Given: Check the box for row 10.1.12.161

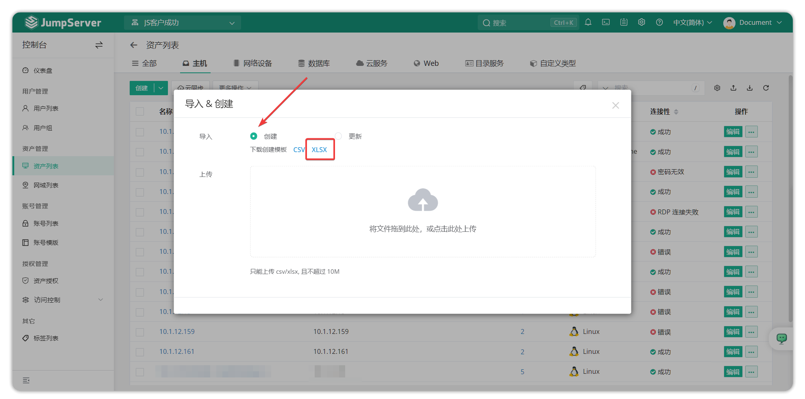Looking at the screenshot, I should click(x=140, y=352).
